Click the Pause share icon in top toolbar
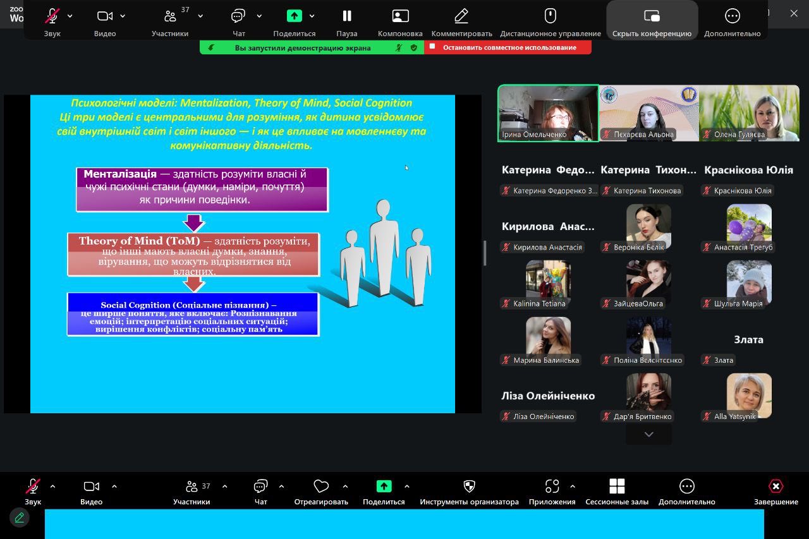This screenshot has width=809, height=539. pos(346,16)
